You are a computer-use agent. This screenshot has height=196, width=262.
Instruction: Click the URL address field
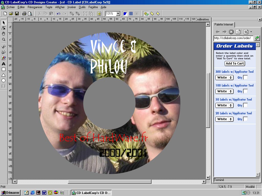(x=233, y=38)
